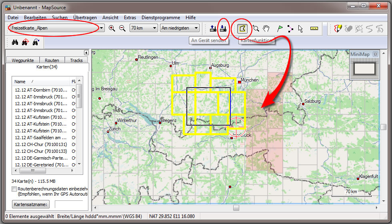The height and width of the screenshot is (224, 392).
Task: Switch to the Routen tab
Action: click(x=52, y=60)
